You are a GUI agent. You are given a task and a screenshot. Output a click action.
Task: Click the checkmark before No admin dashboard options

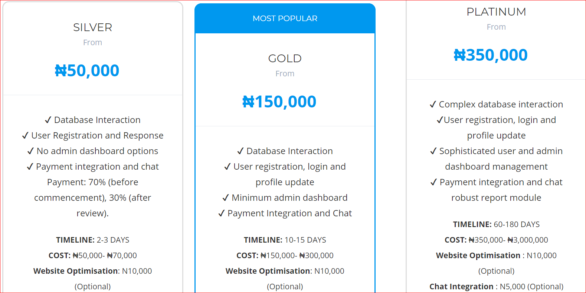(31, 151)
